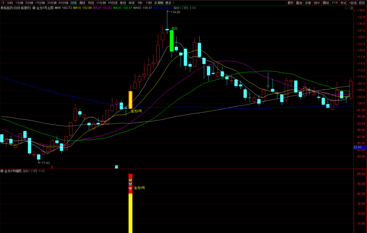Screen dimensions: 367x233
Task: Click the red 3 marker on the time axis
Action: coord(52,167)
